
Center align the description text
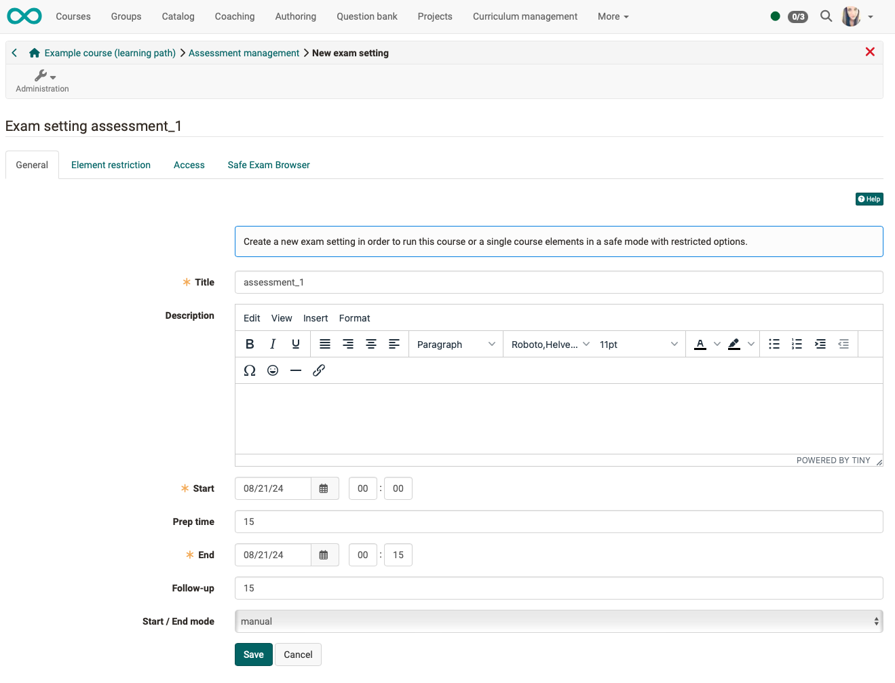371,344
